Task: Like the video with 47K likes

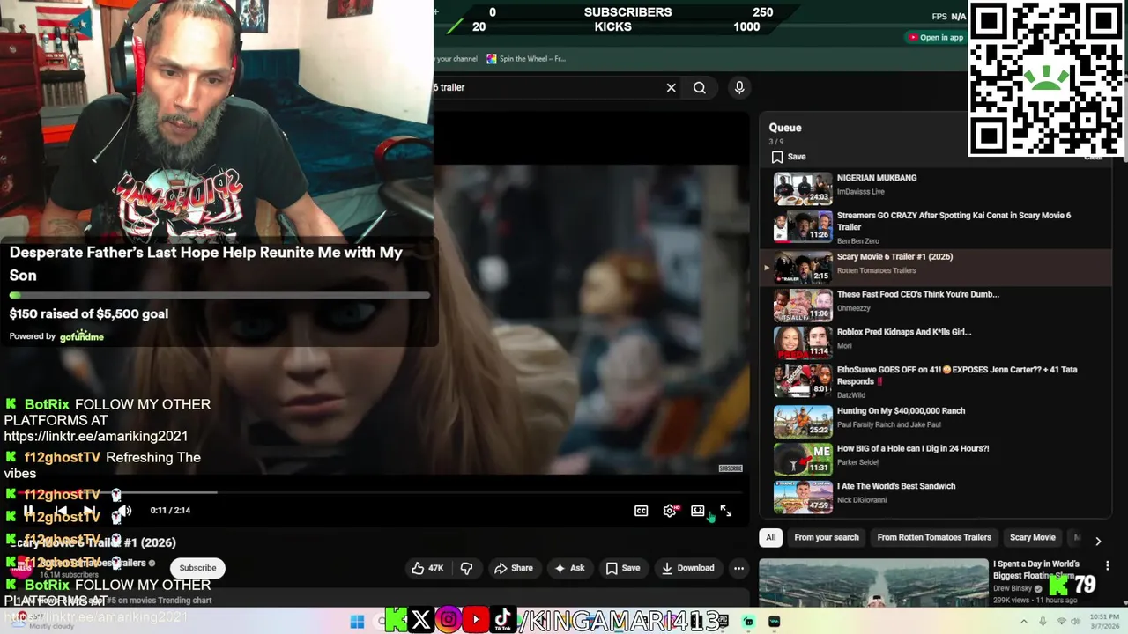Action: pyautogui.click(x=427, y=568)
